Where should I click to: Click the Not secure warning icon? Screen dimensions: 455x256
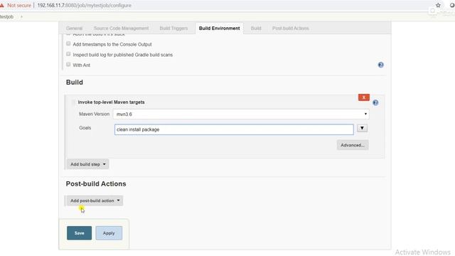click(x=2, y=5)
